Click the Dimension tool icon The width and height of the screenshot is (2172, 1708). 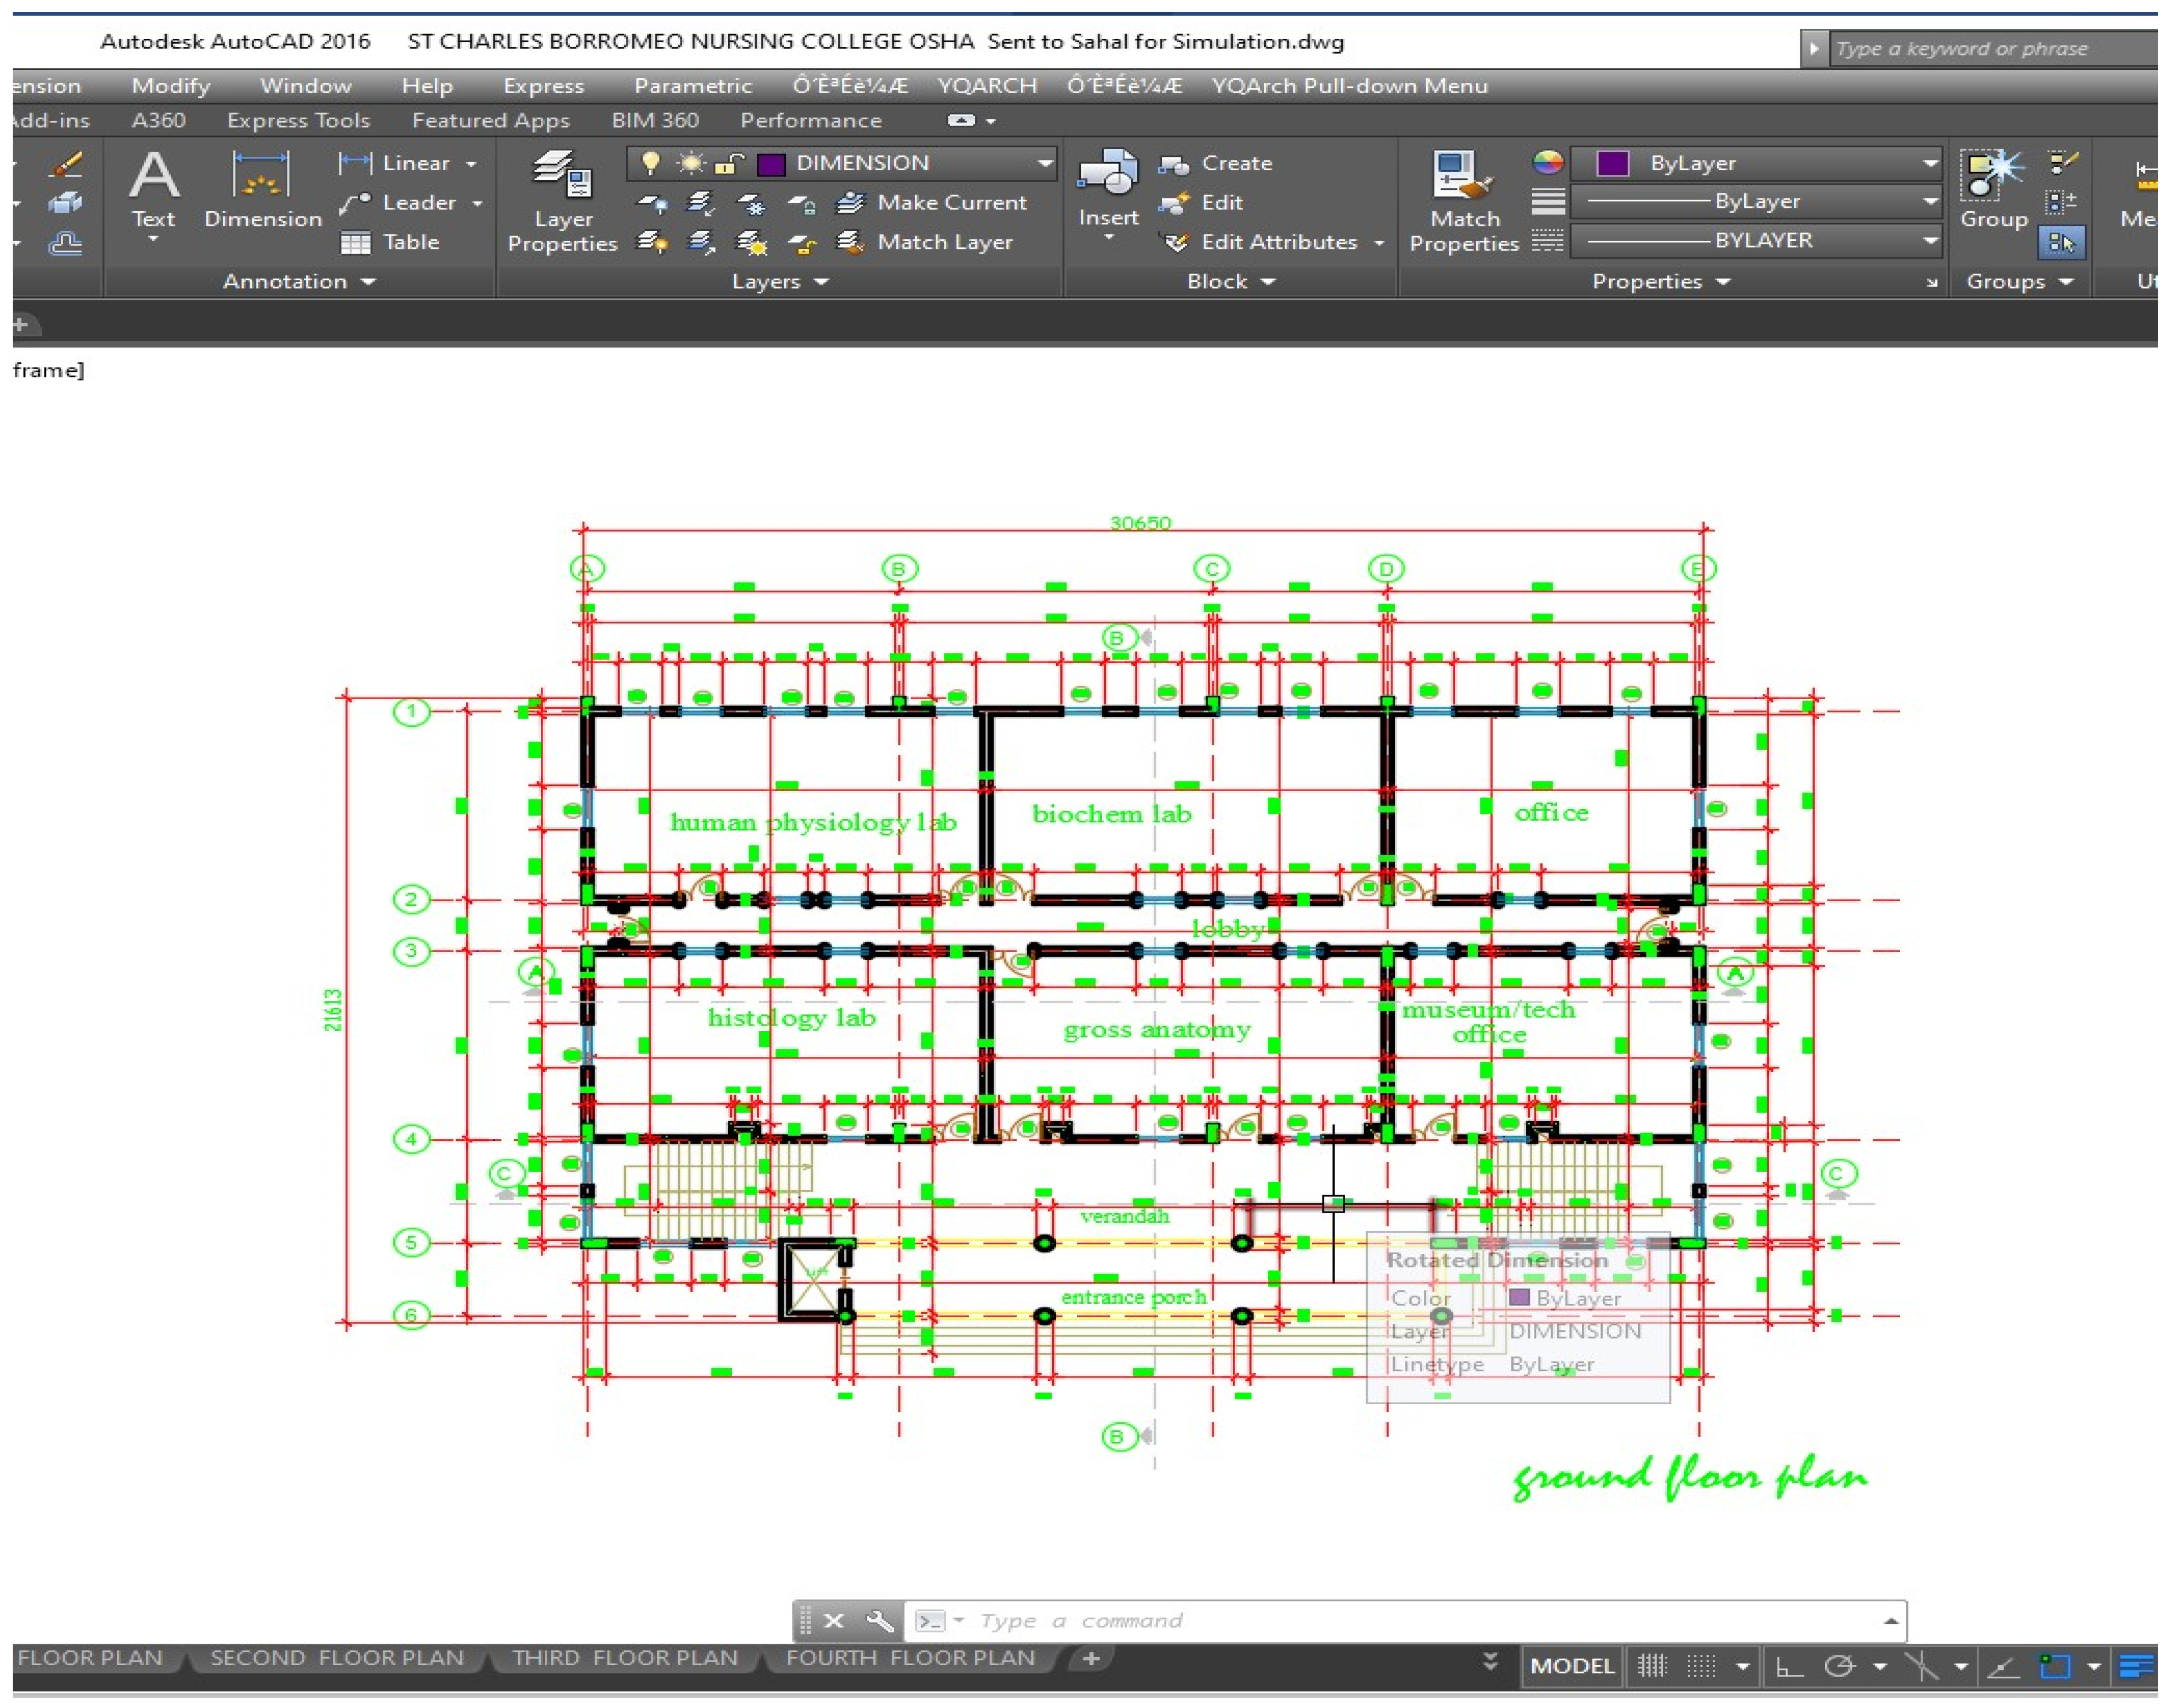260,176
